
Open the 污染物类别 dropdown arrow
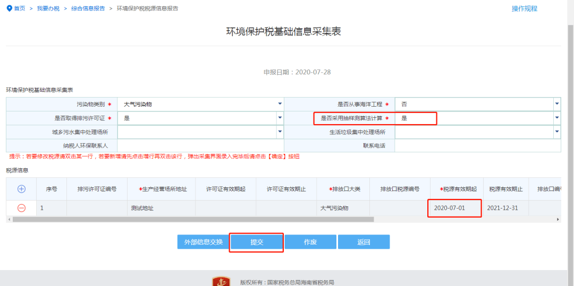(280, 104)
